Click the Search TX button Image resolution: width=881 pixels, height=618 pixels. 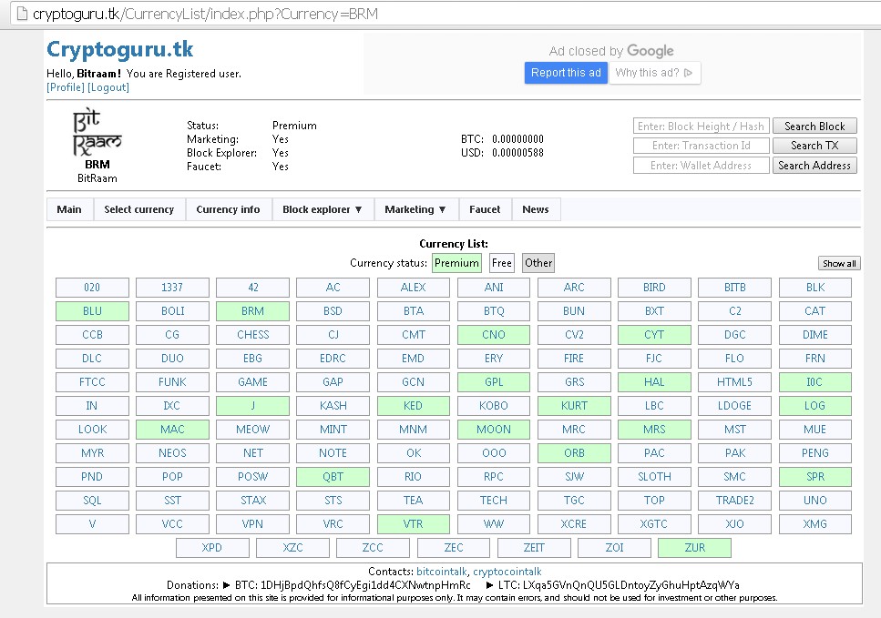[x=814, y=146]
